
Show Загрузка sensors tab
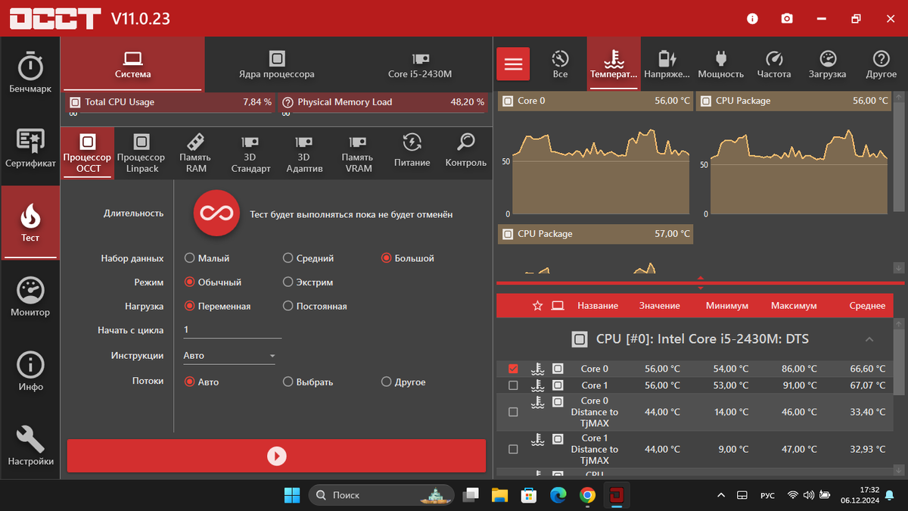point(828,64)
